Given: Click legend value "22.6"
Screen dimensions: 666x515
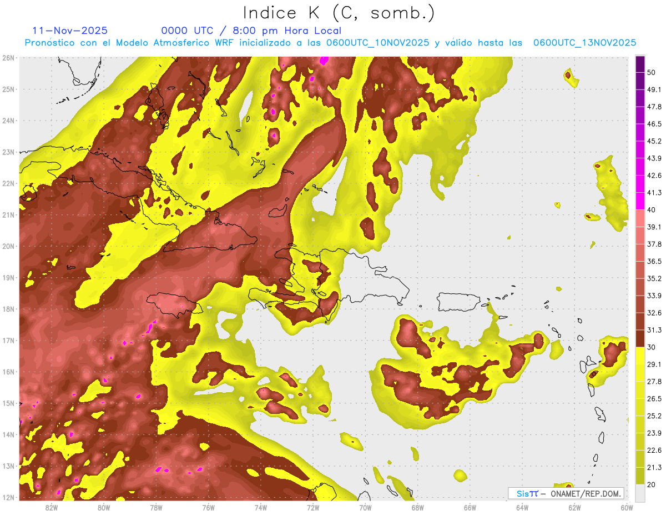Looking at the screenshot, I should (x=654, y=451).
